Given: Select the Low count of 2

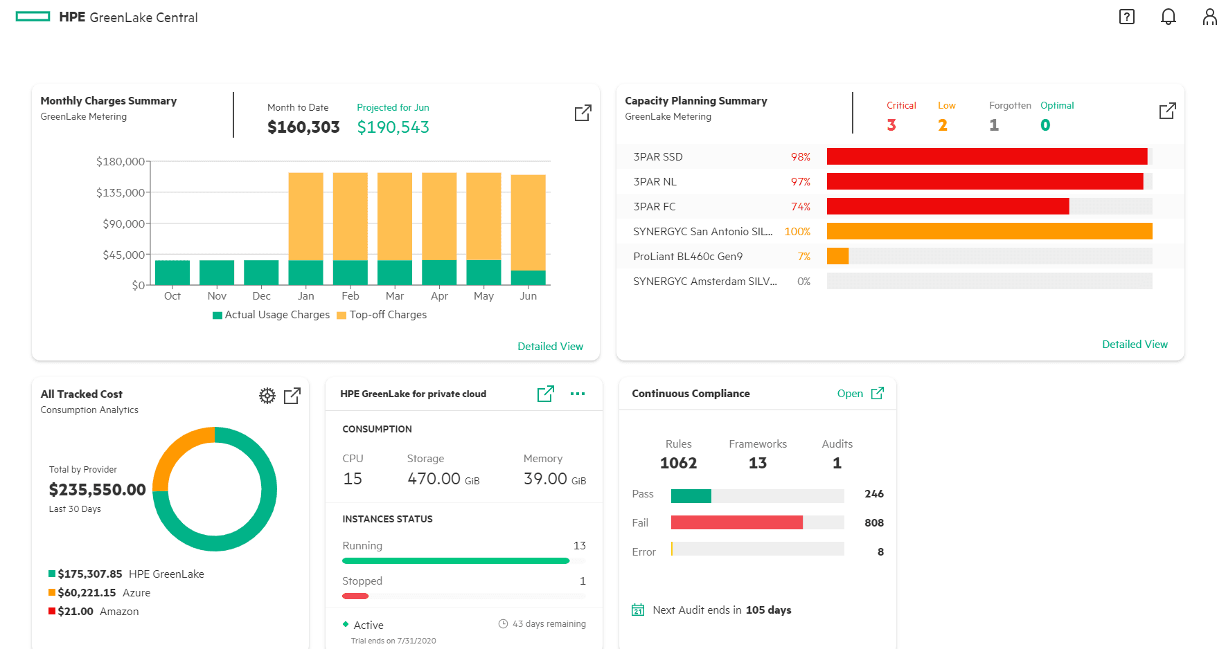Looking at the screenshot, I should coord(943,125).
